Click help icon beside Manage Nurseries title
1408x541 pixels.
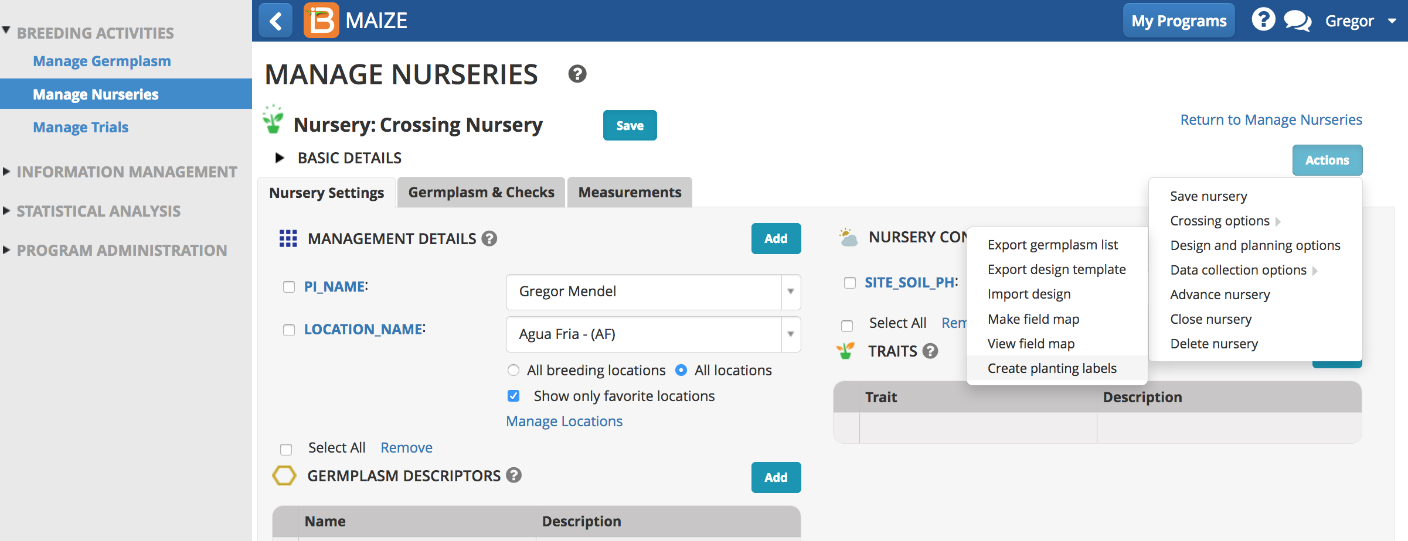point(577,74)
